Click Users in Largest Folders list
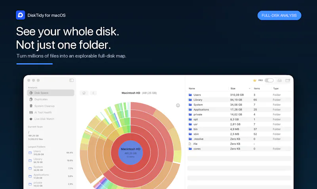The width and height of the screenshot is (317, 189). [x=51, y=153]
